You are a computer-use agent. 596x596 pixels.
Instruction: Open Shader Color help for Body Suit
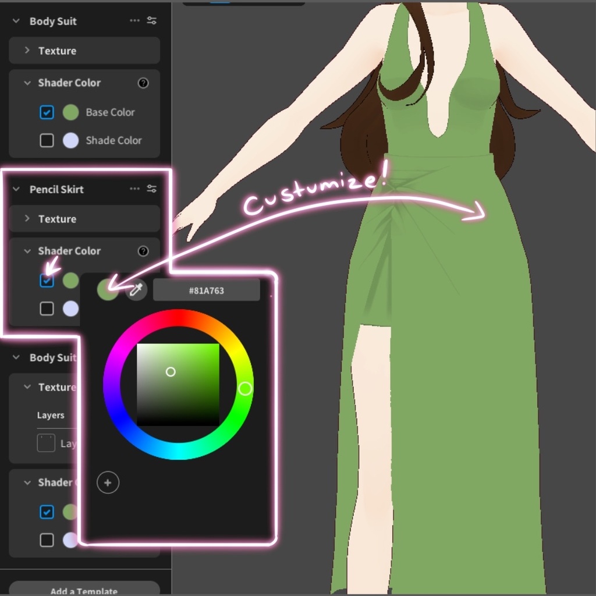[x=143, y=83]
